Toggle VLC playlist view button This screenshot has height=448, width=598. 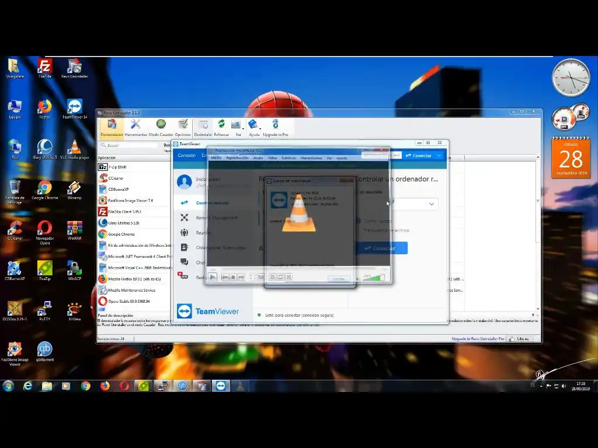(x=272, y=277)
